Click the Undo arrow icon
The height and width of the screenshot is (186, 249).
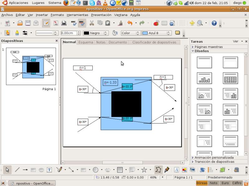130,23
